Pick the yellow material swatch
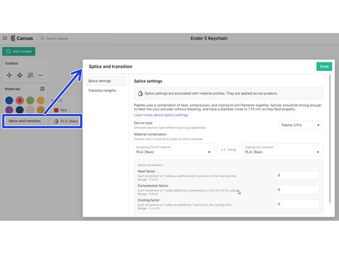Image resolution: width=339 pixels, height=254 pixels. coord(41,100)
